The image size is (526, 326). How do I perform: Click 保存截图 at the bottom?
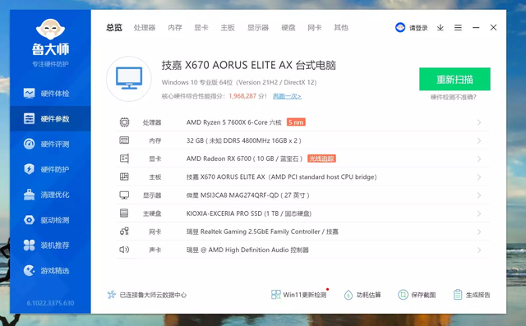pyautogui.click(x=417, y=295)
